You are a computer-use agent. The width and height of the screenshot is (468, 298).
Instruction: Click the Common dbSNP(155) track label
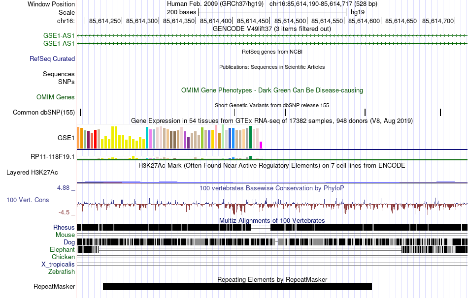click(x=44, y=112)
